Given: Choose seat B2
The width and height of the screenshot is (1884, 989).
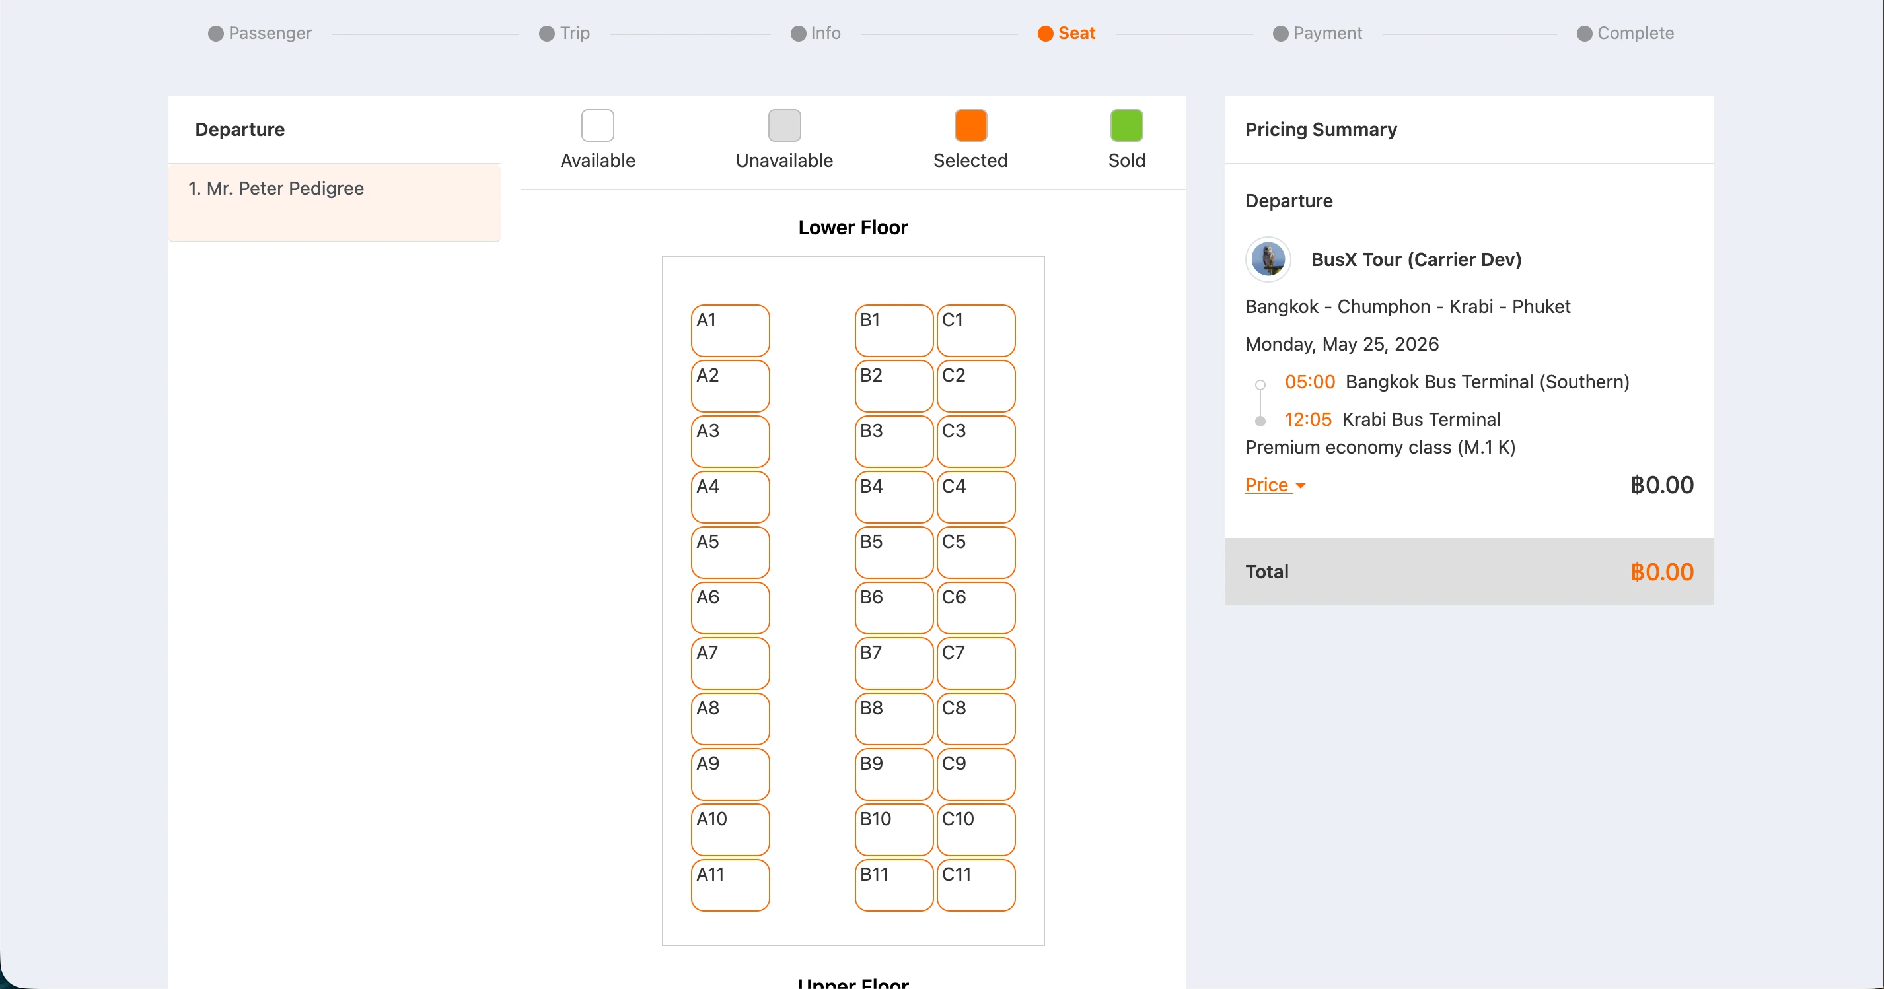Looking at the screenshot, I should (x=894, y=386).
